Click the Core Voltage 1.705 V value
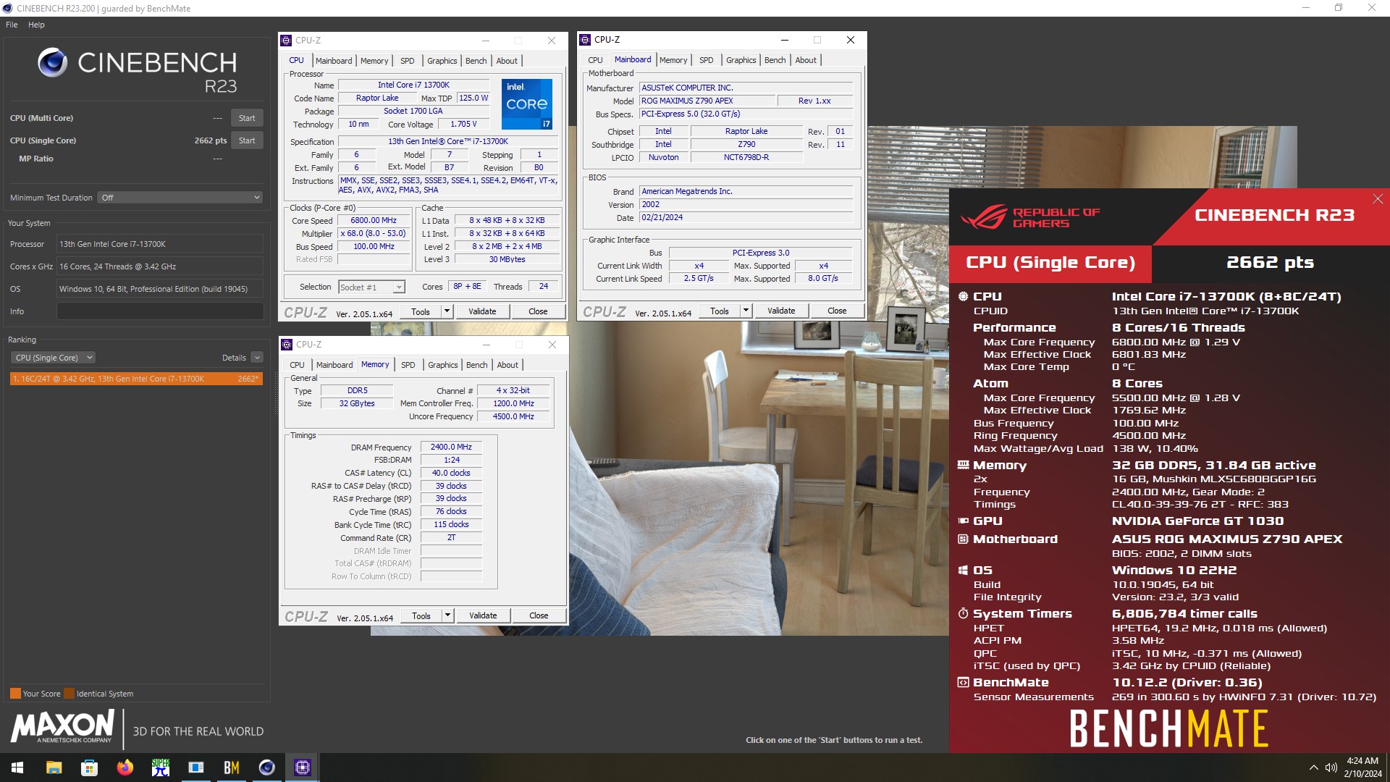 tap(463, 125)
